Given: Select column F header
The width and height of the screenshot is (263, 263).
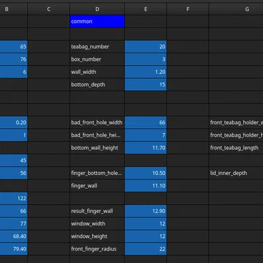Looking at the screenshot, I should click(x=187, y=9).
